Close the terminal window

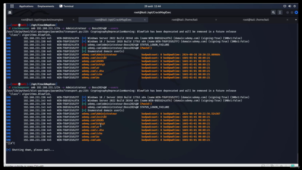click(x=296, y=13)
